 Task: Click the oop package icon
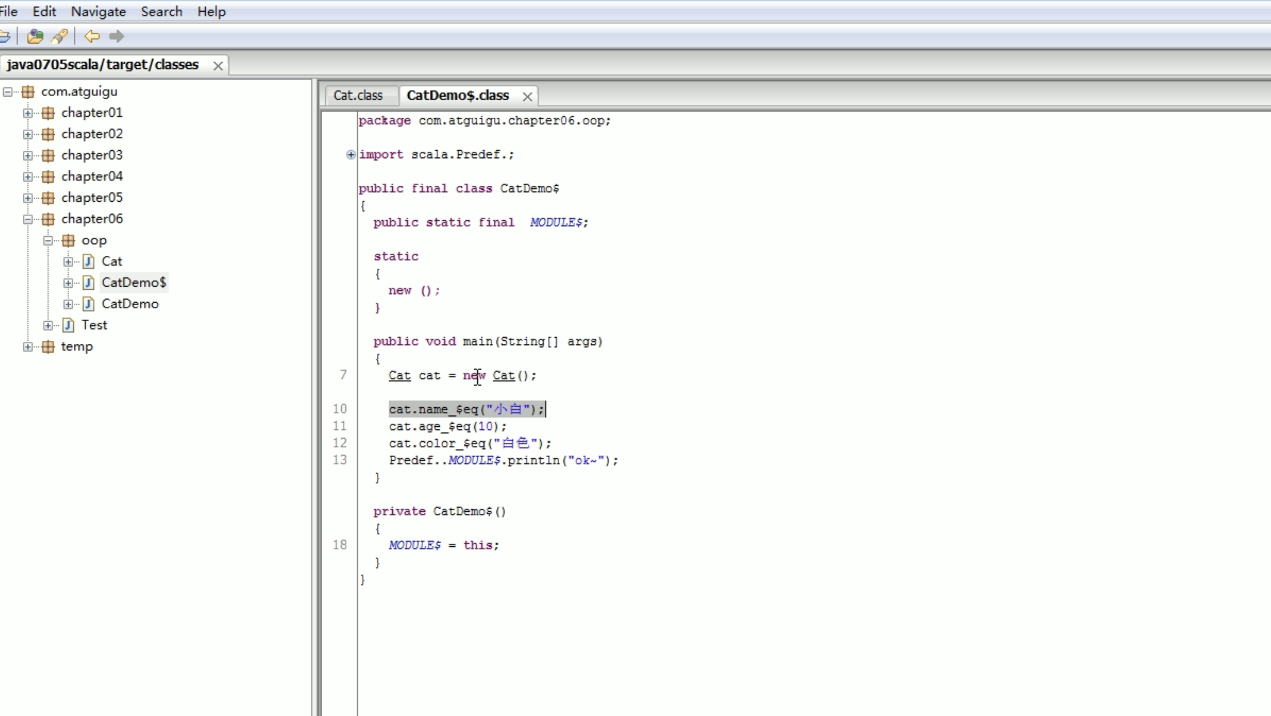click(x=68, y=241)
